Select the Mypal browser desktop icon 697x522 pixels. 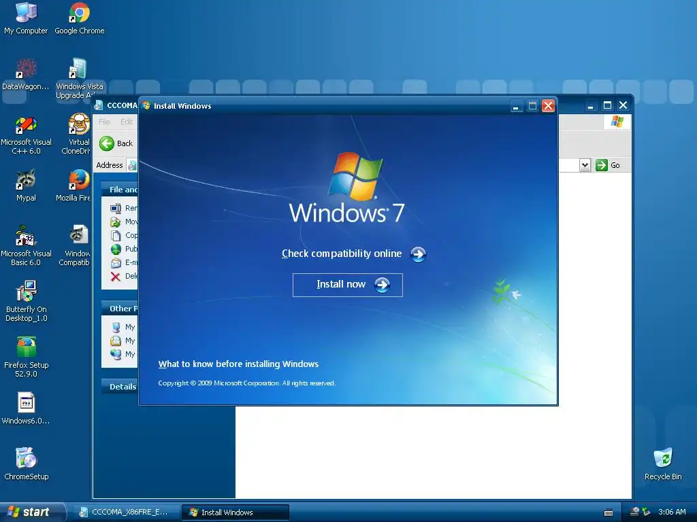[x=26, y=186]
